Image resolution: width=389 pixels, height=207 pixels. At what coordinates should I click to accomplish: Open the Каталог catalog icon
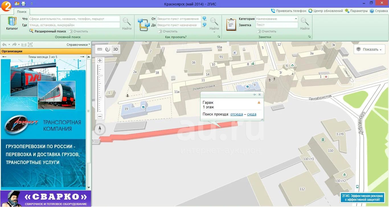click(12, 24)
